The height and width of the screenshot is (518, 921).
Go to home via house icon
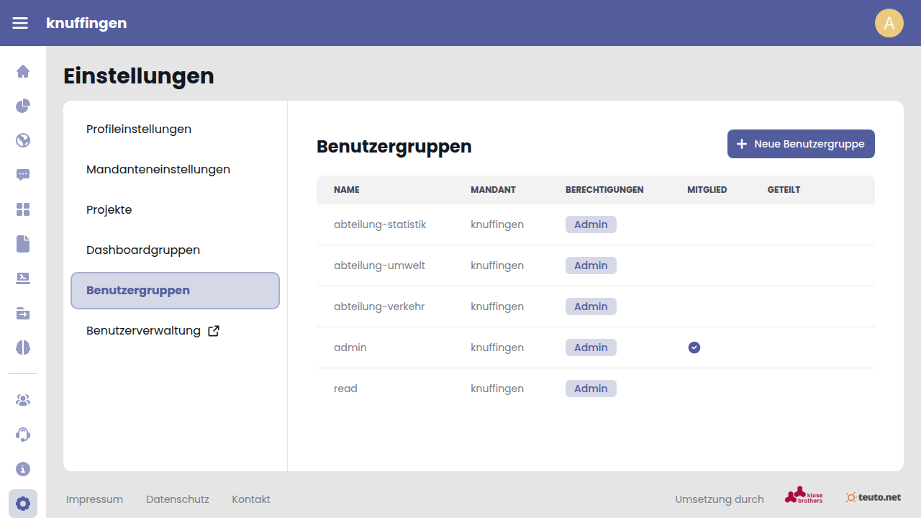click(23, 71)
